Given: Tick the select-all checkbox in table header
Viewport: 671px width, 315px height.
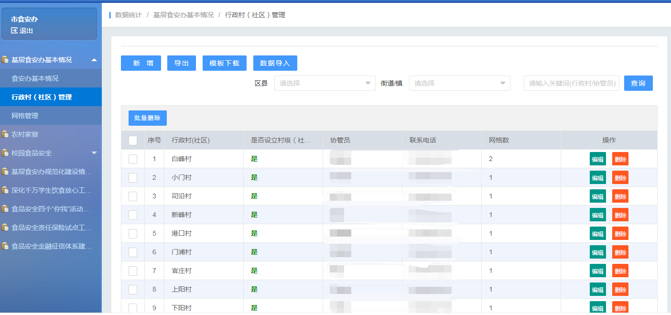Looking at the screenshot, I should 133,141.
